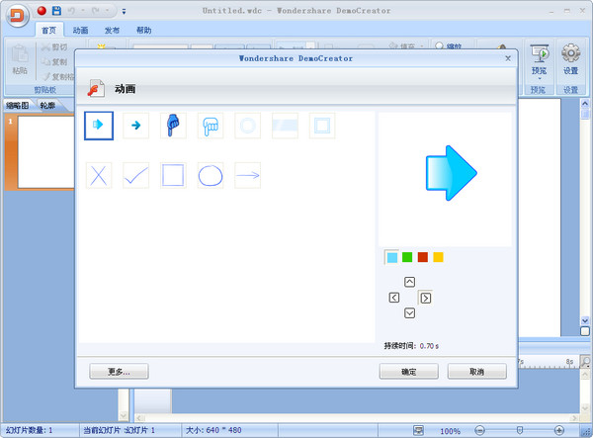Point the arrow direction down
593x438 pixels.
pos(409,313)
